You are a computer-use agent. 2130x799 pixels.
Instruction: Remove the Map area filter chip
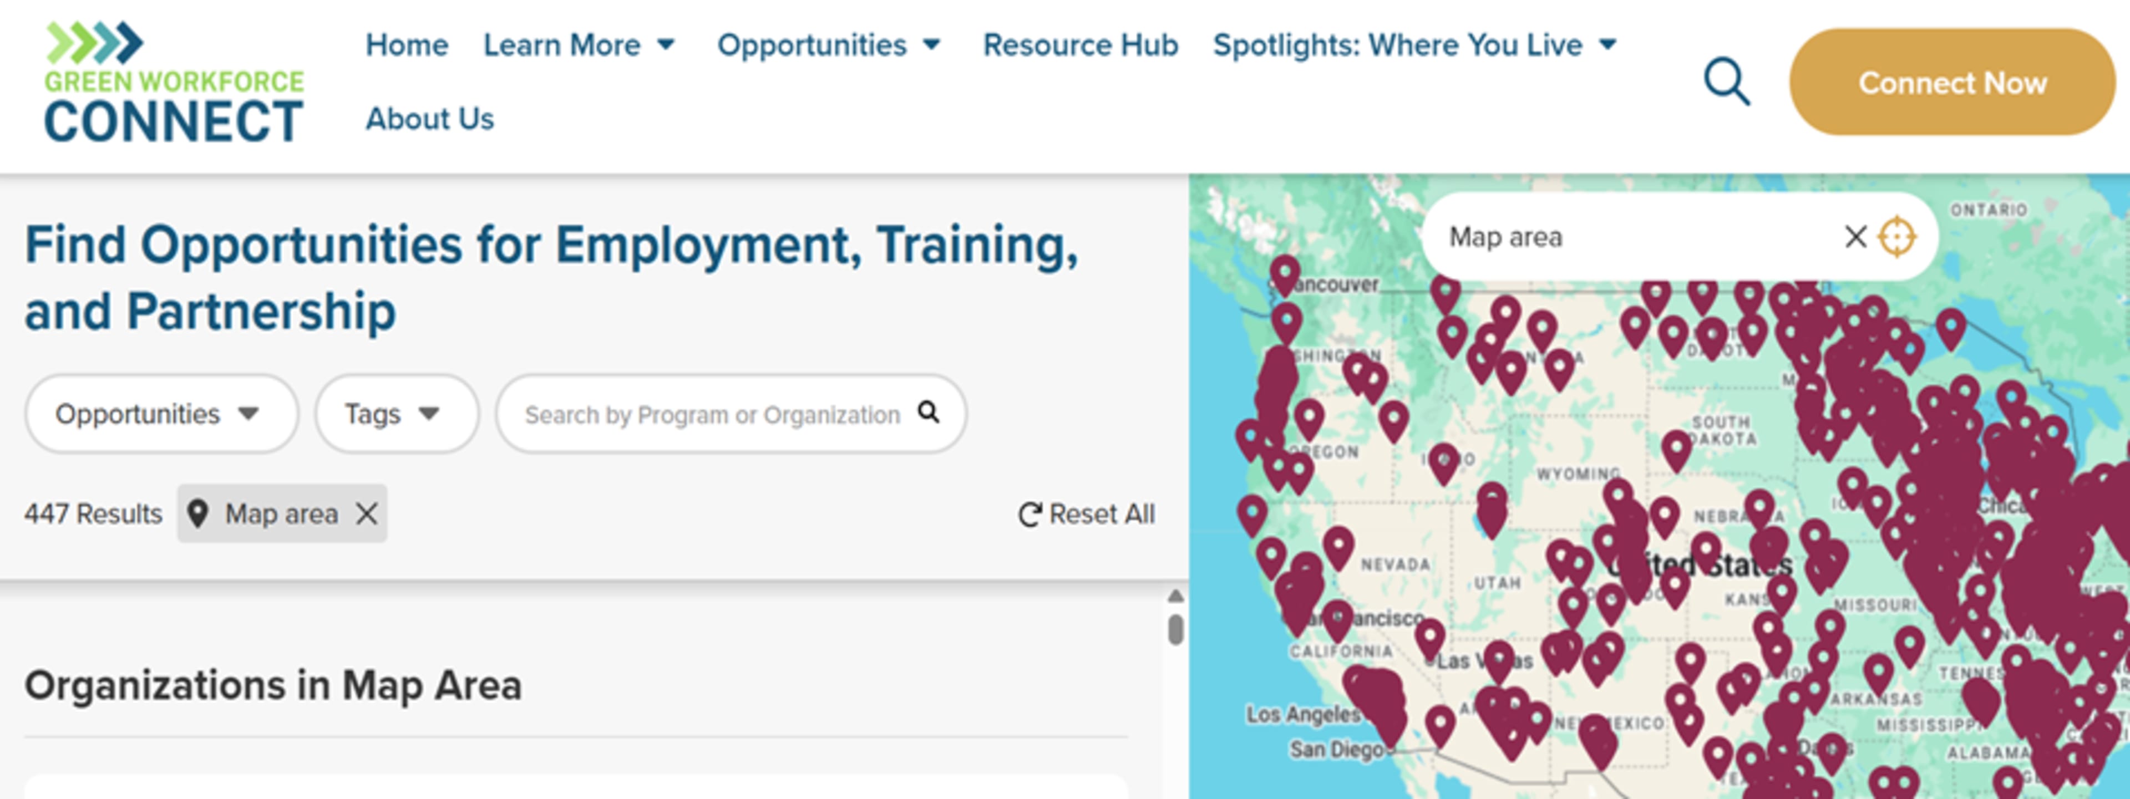pos(367,514)
